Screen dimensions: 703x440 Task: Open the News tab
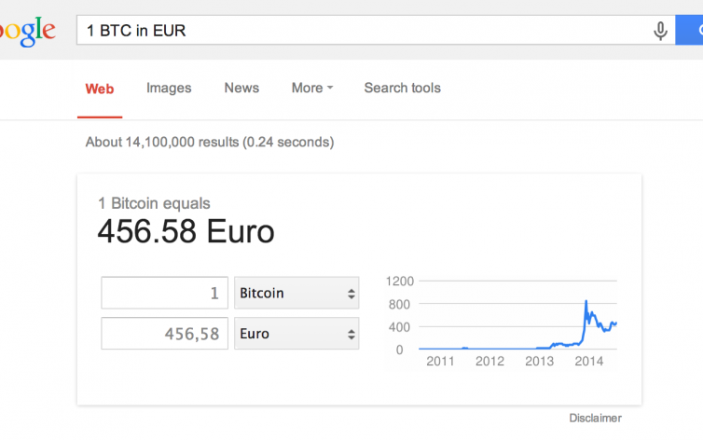click(x=241, y=89)
